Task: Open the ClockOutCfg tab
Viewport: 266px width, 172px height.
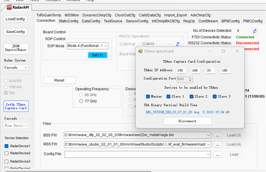Action: point(125,15)
